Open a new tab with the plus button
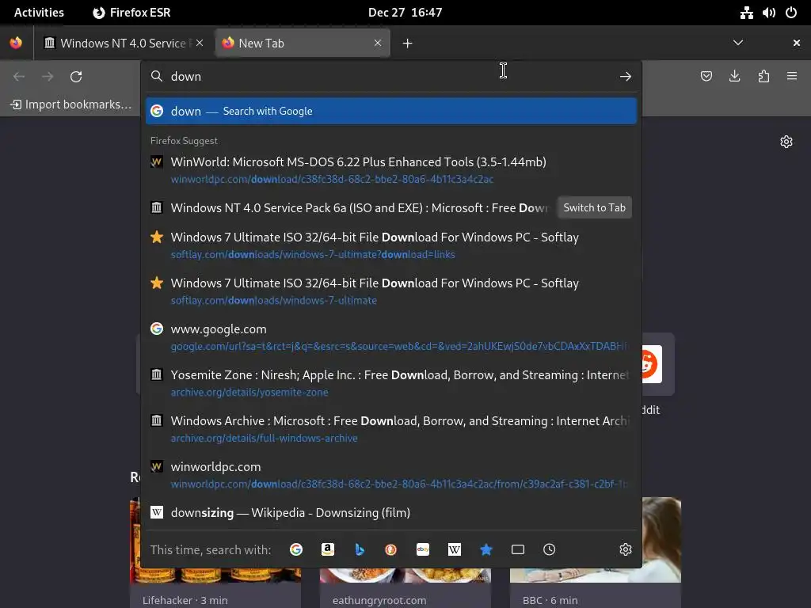The width and height of the screenshot is (811, 608). [x=408, y=44]
